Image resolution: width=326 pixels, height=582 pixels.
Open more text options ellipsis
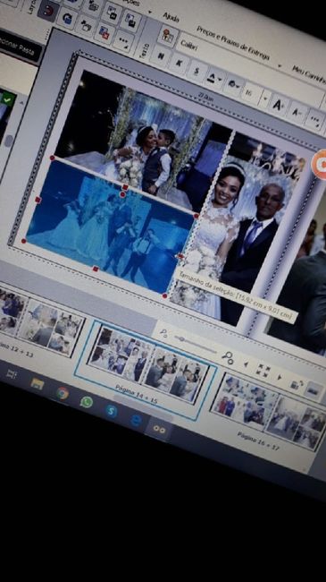tap(315, 119)
